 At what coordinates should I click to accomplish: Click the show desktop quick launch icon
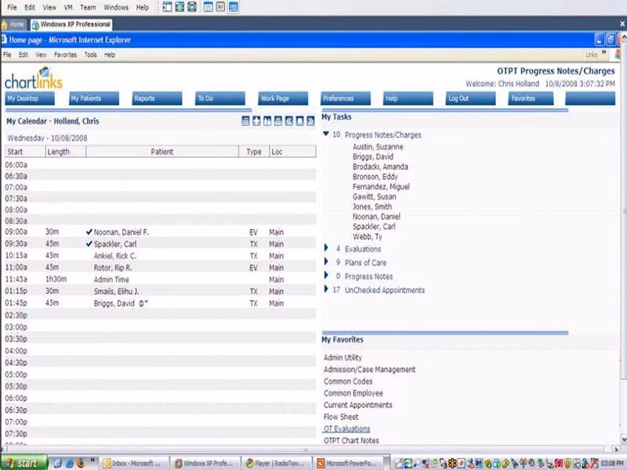(58, 463)
